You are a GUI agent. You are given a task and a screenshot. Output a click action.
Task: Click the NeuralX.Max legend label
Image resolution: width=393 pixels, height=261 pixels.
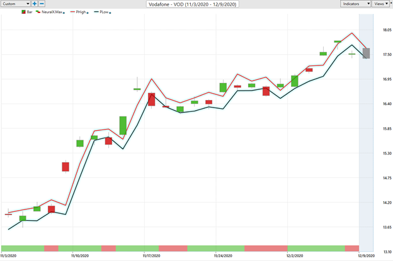tap(52, 12)
